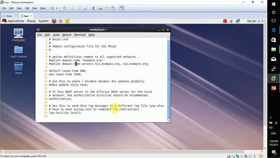Open VMware View menu

pos(19,8)
